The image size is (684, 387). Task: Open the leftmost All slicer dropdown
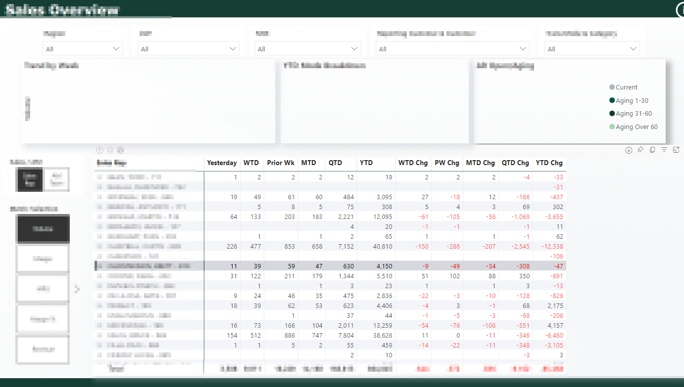coord(83,48)
